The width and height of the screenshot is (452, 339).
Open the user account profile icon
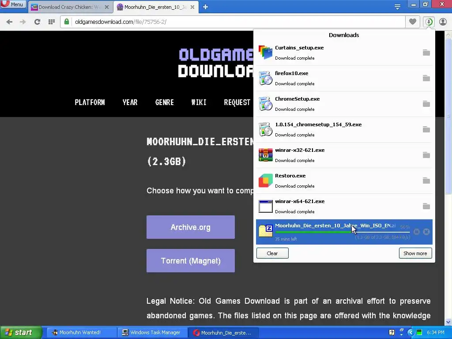(443, 22)
